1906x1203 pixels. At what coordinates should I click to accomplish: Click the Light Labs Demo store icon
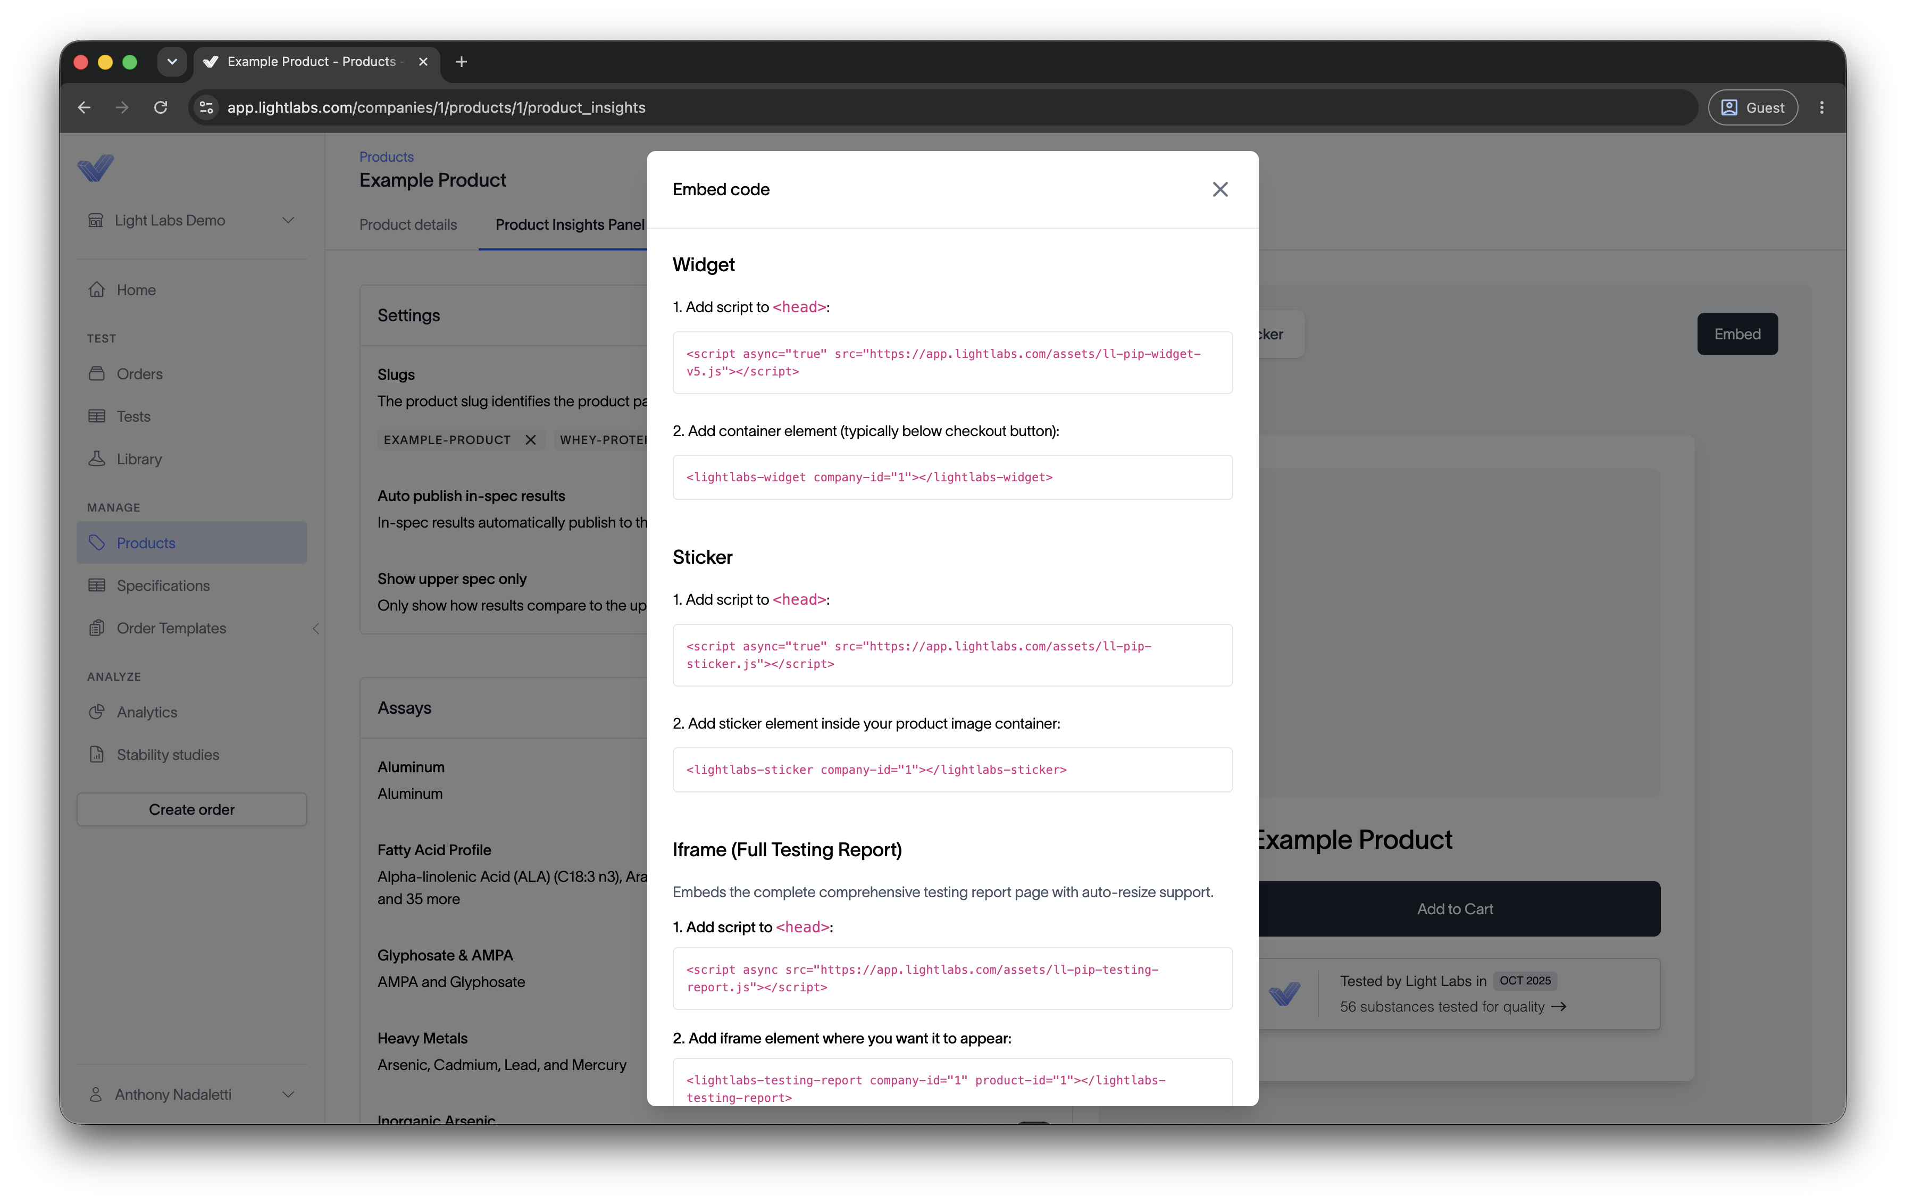pos(96,220)
